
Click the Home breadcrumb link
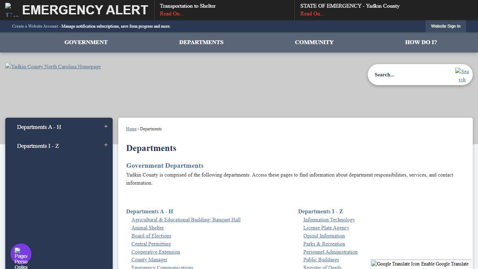131,129
